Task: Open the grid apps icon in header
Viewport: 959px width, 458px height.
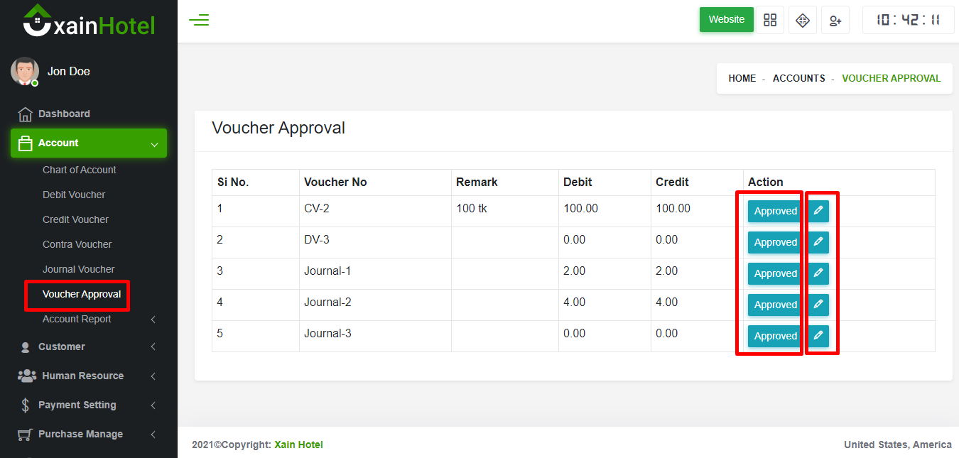Action: pyautogui.click(x=770, y=20)
